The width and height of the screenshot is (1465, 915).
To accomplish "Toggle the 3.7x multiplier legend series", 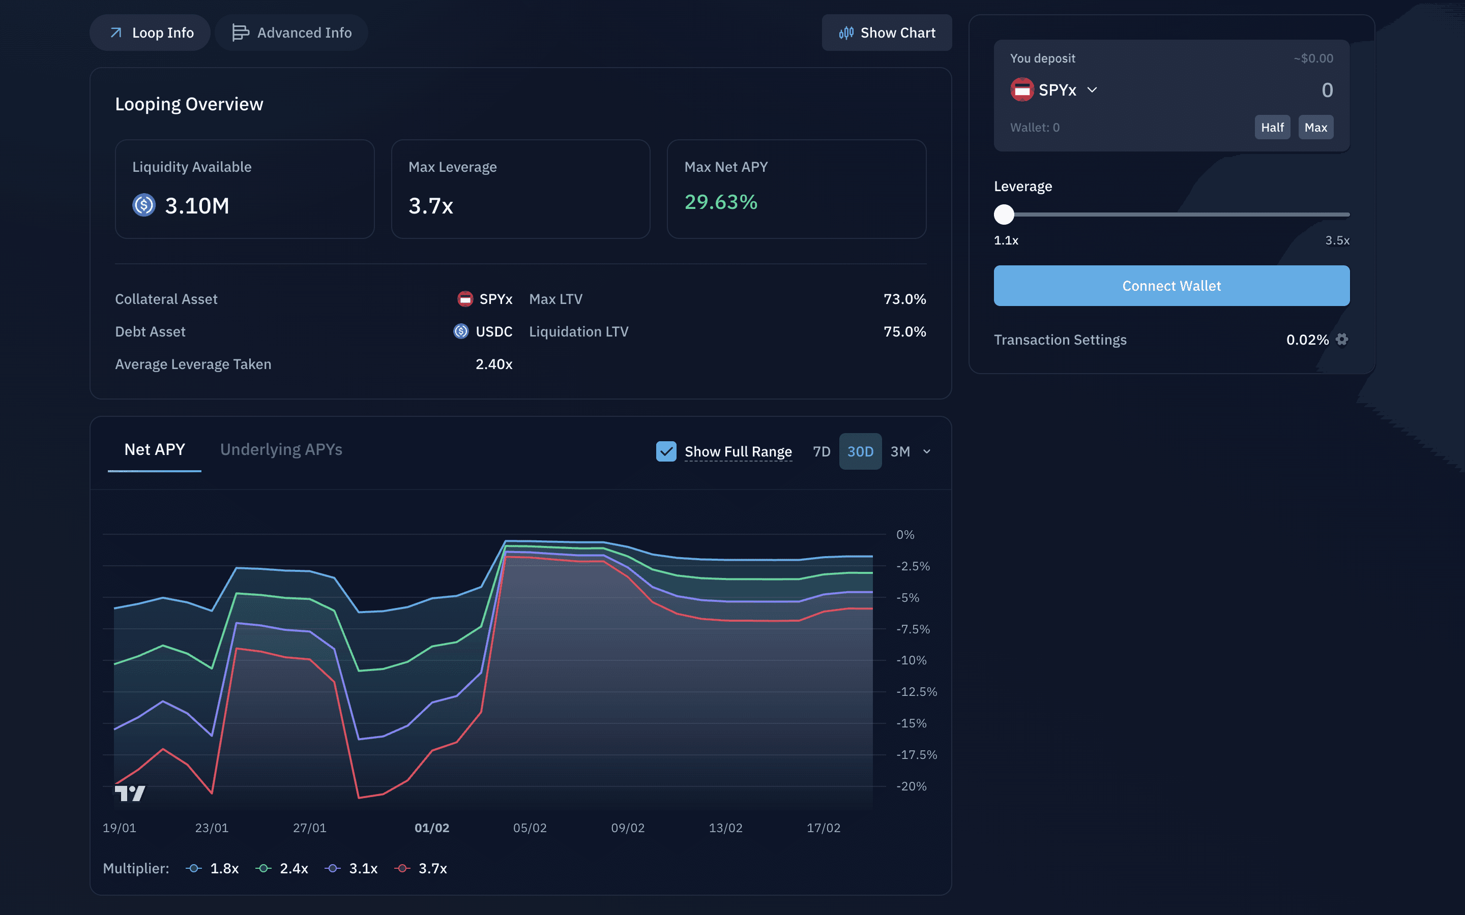I will click(421, 868).
